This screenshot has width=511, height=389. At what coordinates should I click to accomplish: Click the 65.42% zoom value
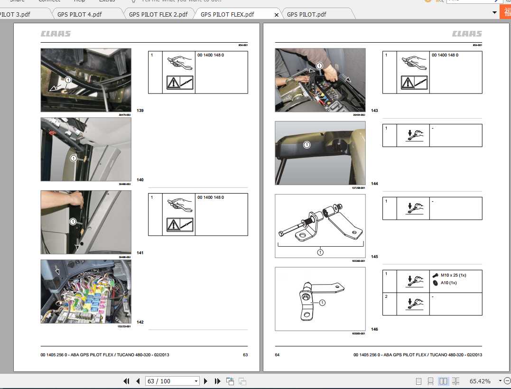click(480, 381)
